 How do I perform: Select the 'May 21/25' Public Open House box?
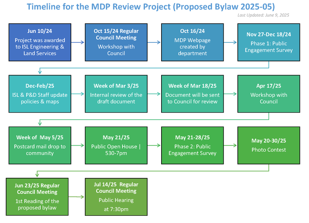(x=116, y=145)
